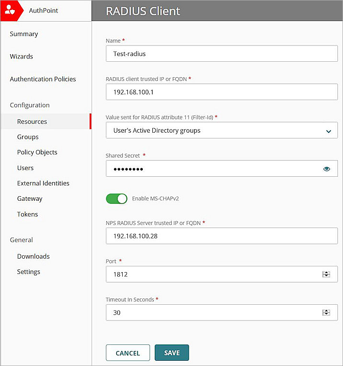Screen dimensions: 343x366
Task: Navigate to Groups
Action: click(x=28, y=137)
